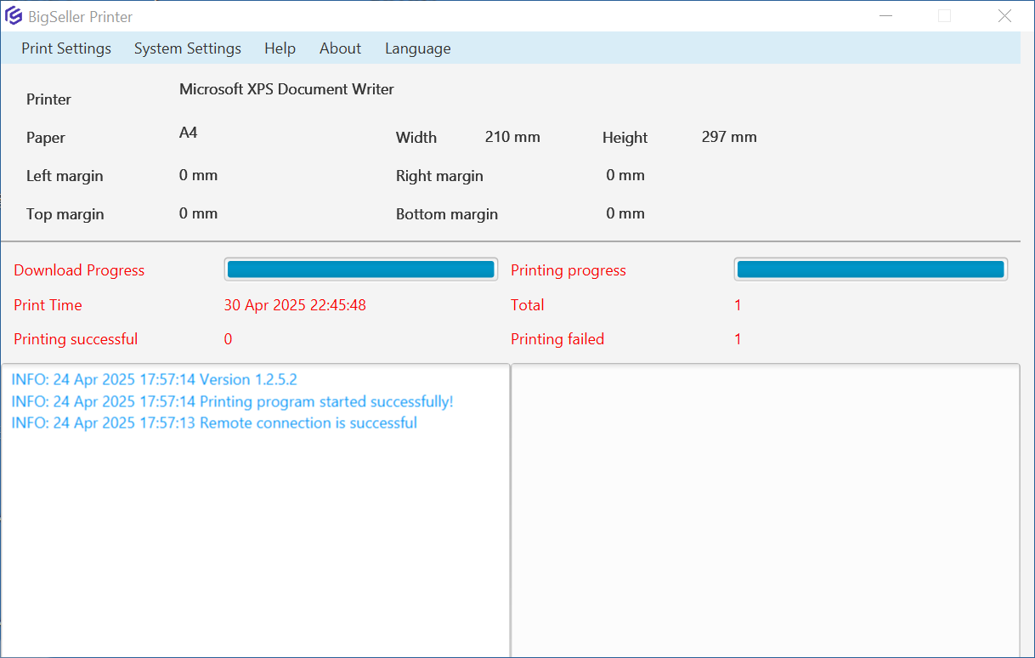The image size is (1035, 658).
Task: Click the '0 mm' Left margin value
Action: pos(199,175)
